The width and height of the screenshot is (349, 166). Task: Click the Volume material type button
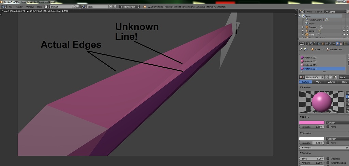click(x=331, y=82)
